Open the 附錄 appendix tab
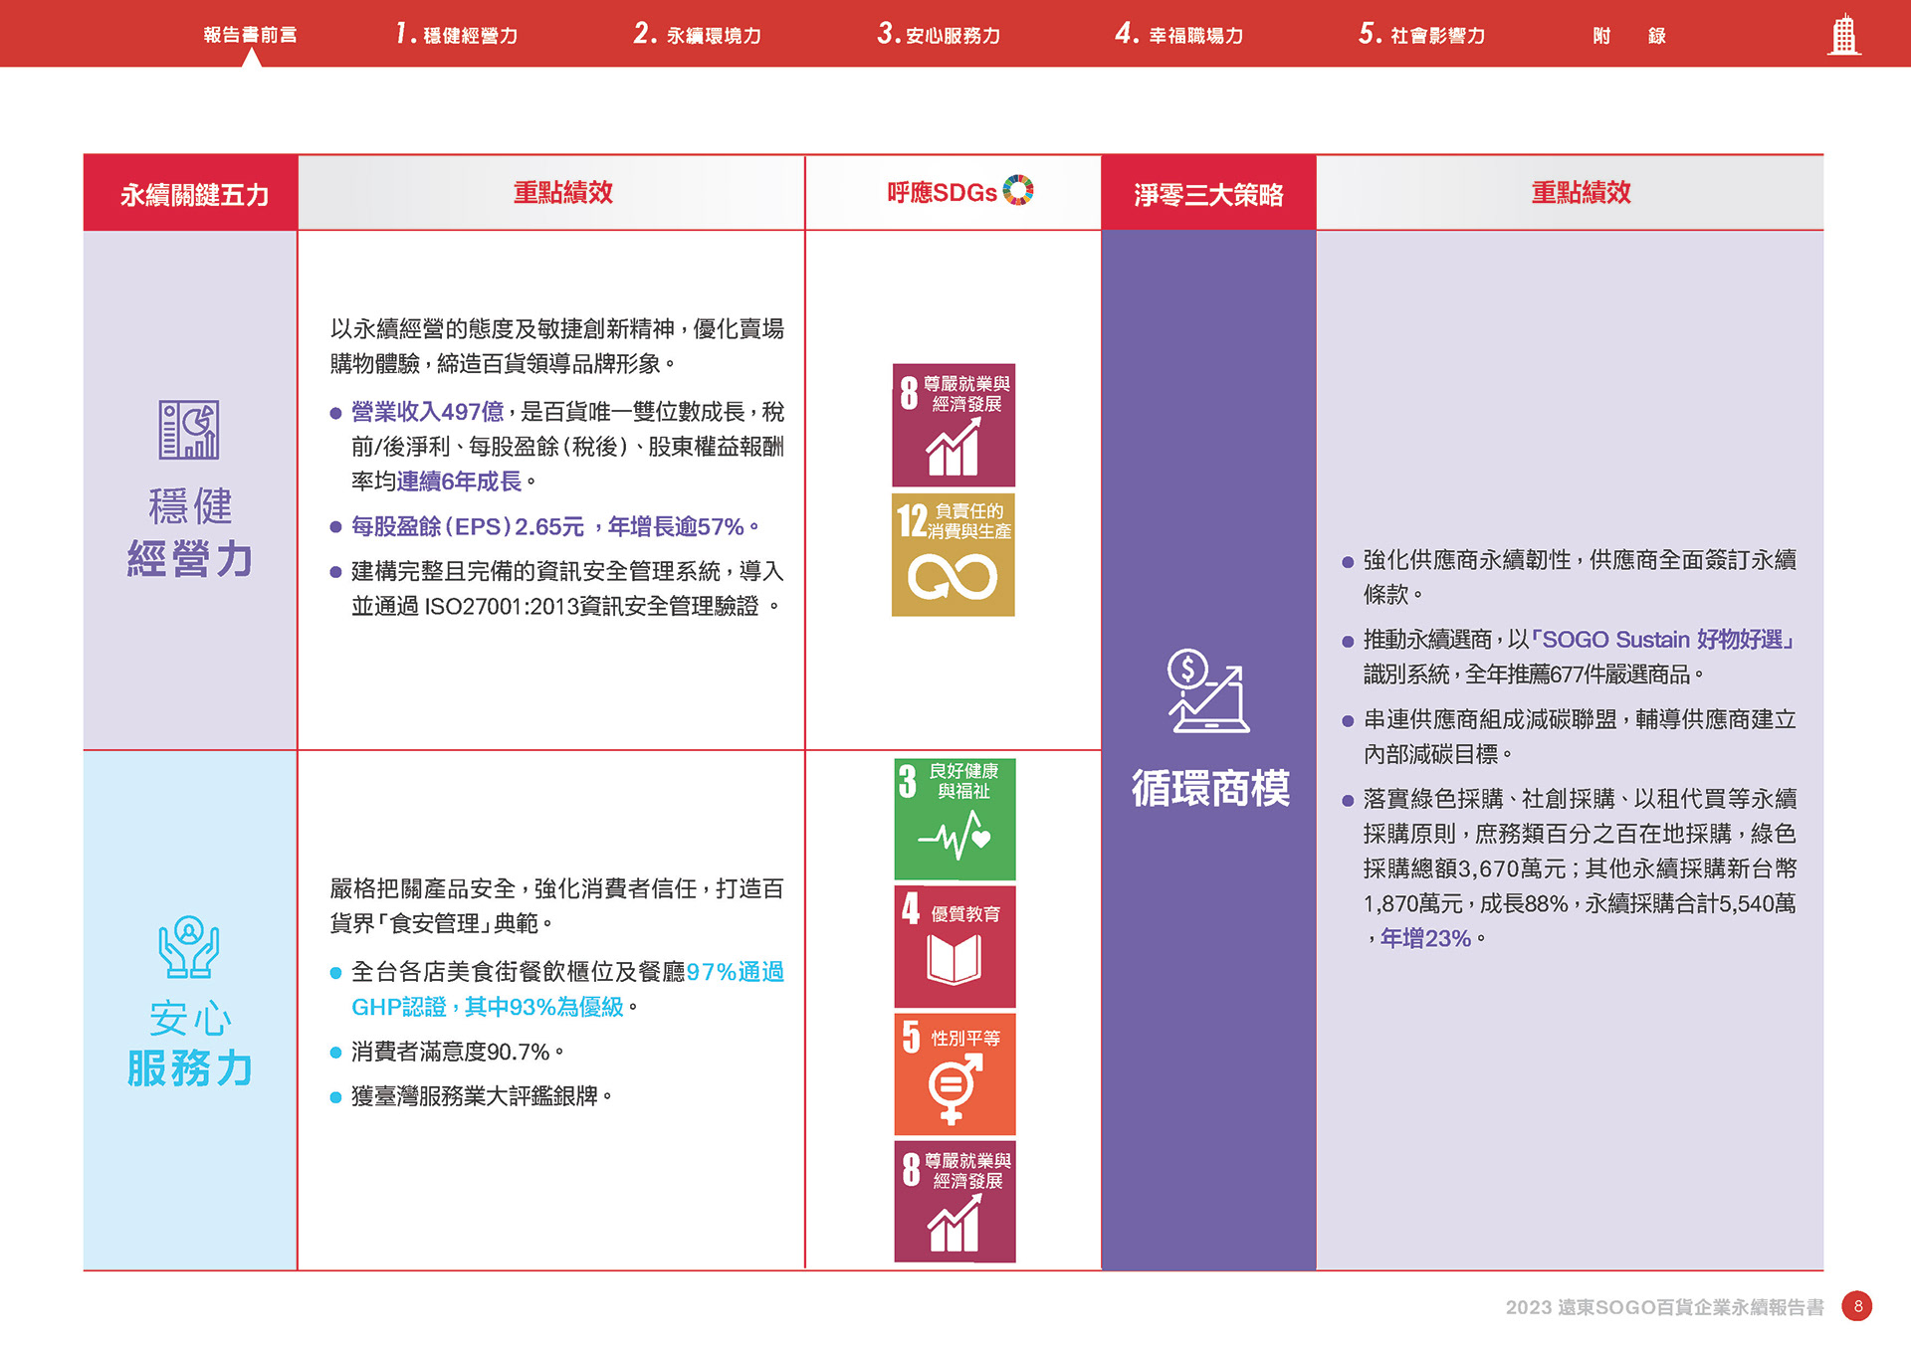Viewport: 1911px width, 1351px height. 1629,36
